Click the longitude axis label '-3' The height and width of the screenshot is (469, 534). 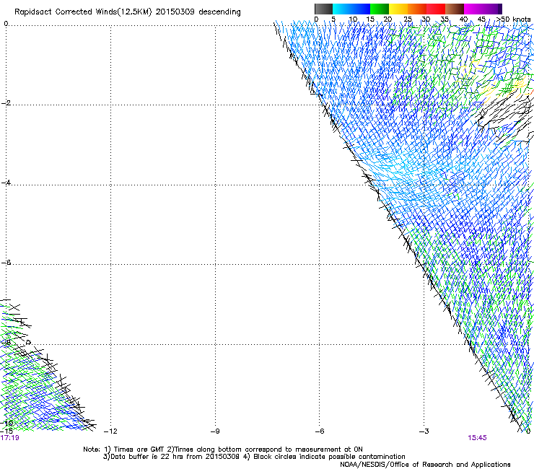coord(424,431)
